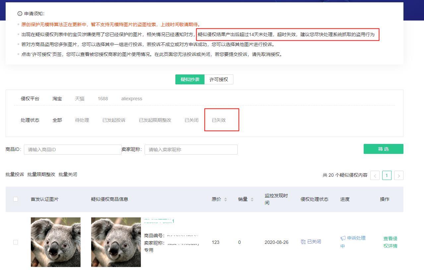Click the price value 123 in the row
Viewport: 424px width, 270px height.
click(x=215, y=242)
